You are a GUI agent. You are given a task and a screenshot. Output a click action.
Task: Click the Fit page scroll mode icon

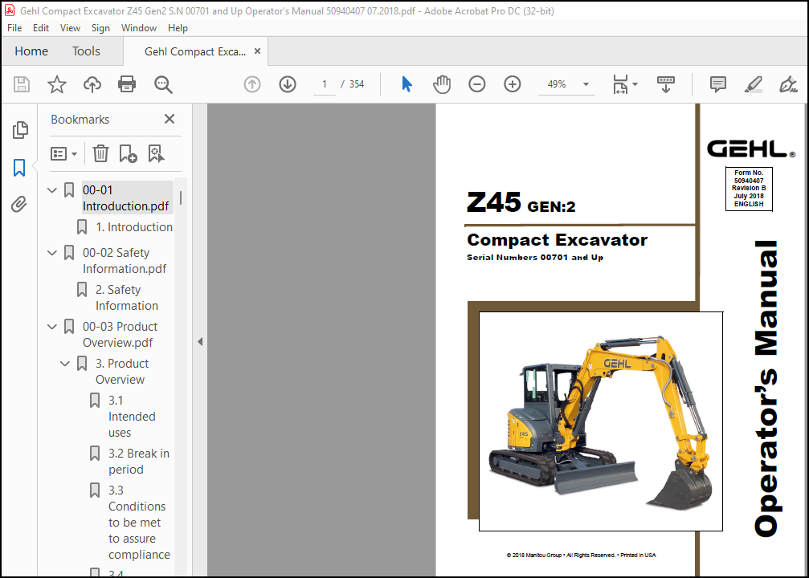pos(620,84)
